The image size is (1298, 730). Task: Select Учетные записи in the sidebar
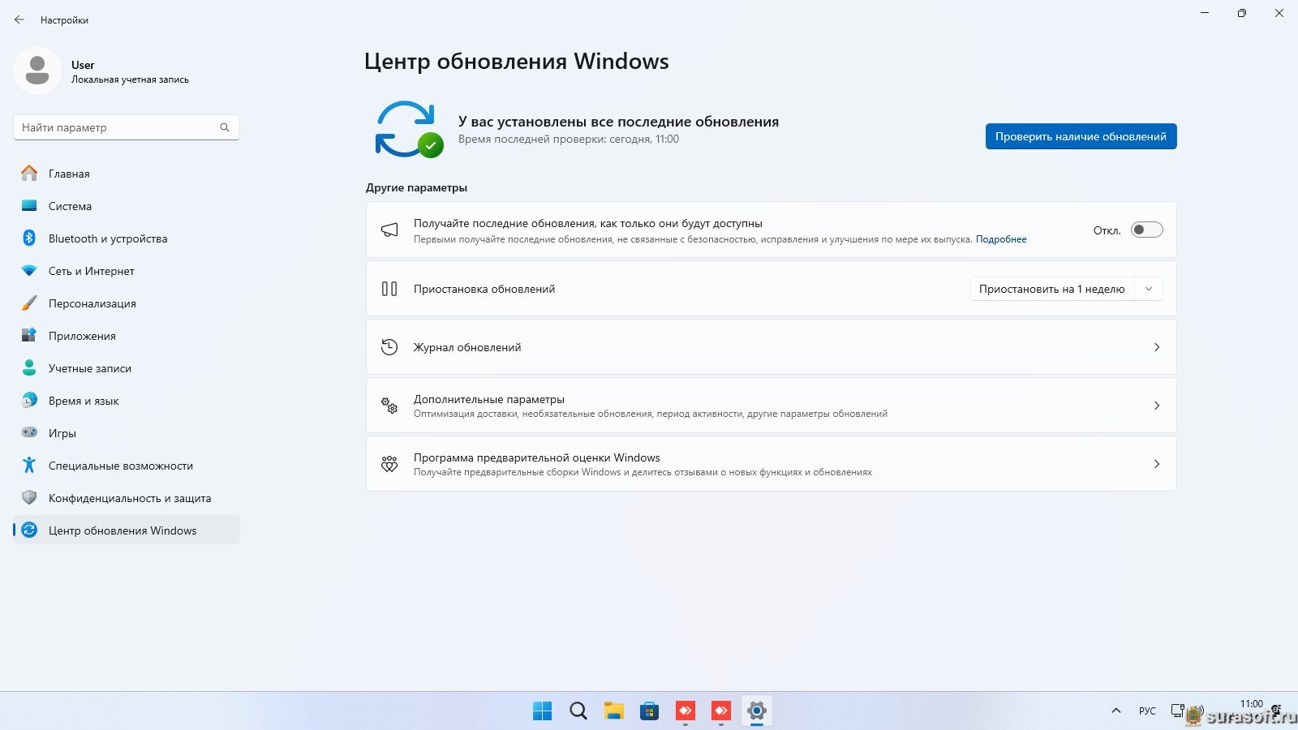click(x=127, y=368)
